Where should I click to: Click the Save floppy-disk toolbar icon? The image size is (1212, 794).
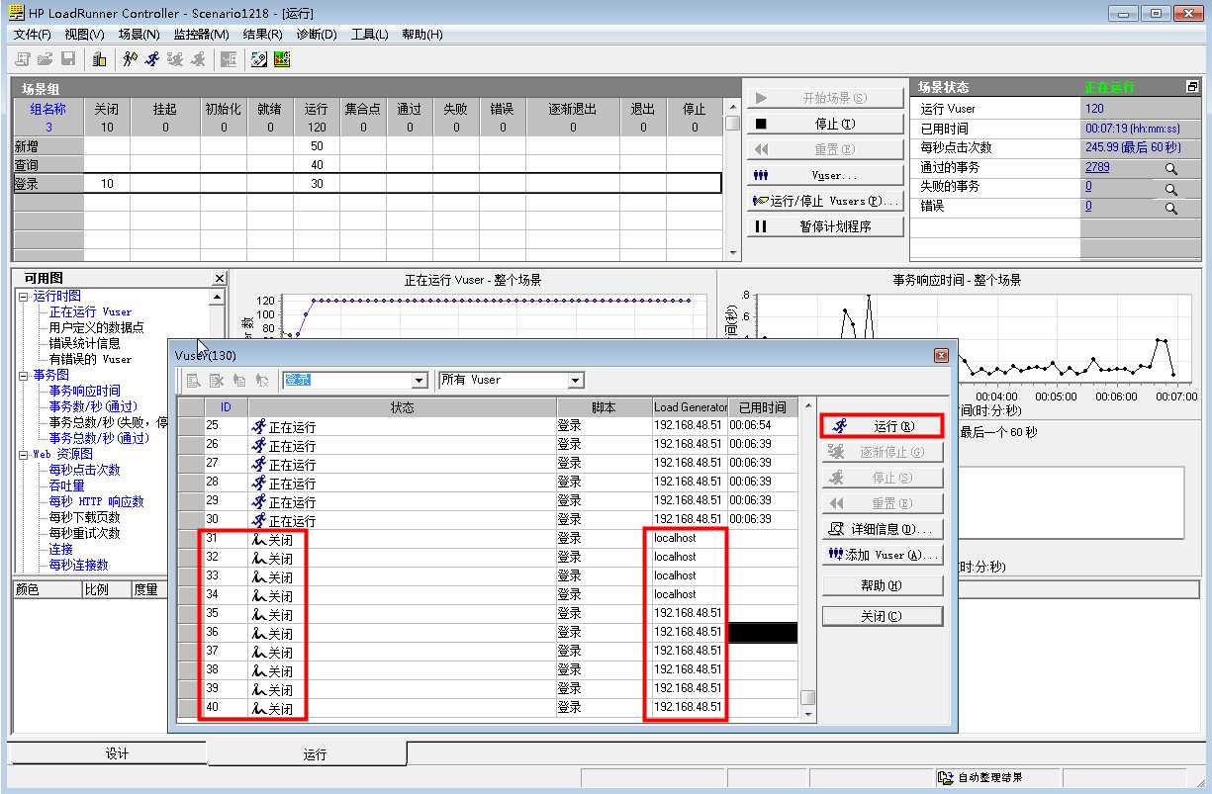click(x=68, y=59)
